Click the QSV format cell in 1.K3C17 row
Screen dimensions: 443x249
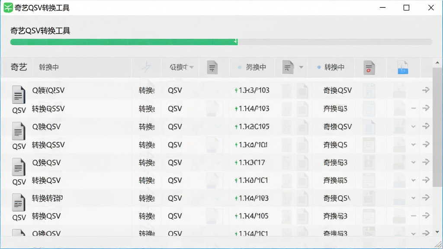pyautogui.click(x=175, y=163)
